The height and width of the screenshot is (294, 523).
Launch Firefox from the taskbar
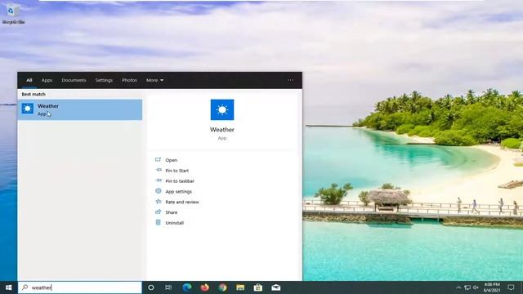(204, 287)
